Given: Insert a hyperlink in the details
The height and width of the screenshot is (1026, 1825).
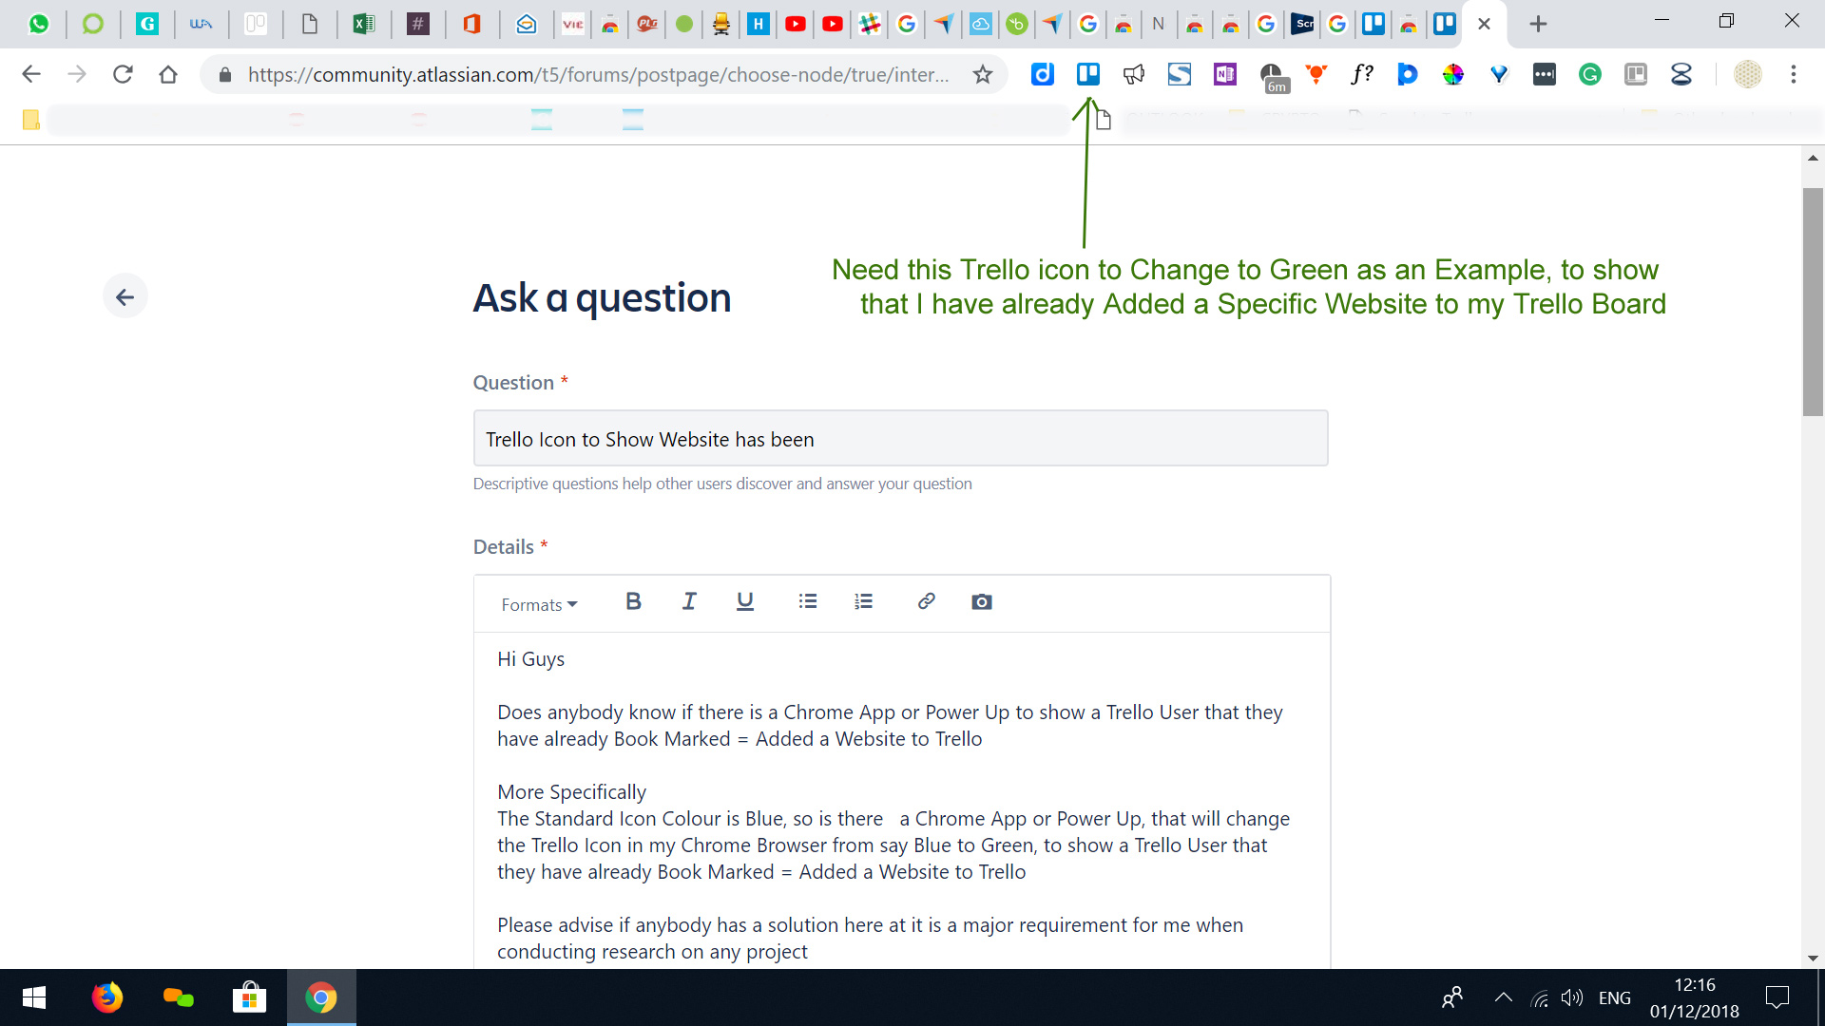Looking at the screenshot, I should pyautogui.click(x=927, y=601).
